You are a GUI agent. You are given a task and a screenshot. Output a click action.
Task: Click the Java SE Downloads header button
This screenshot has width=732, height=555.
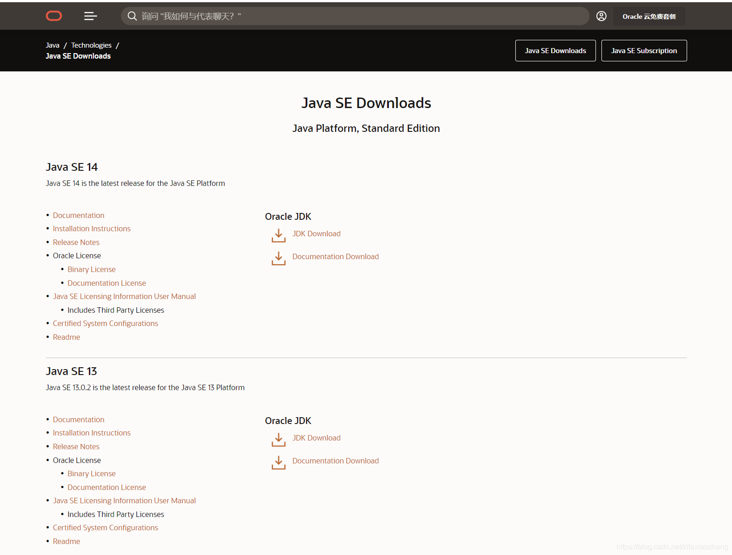pos(555,50)
